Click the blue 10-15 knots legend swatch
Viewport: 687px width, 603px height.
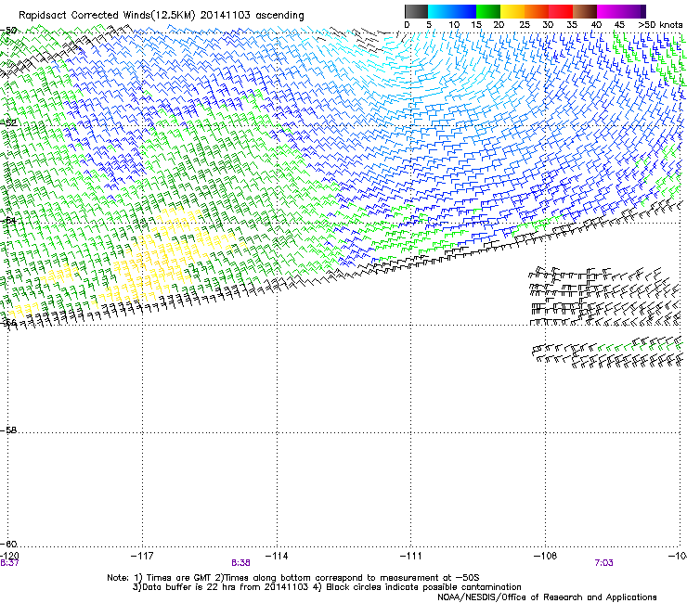click(x=464, y=11)
